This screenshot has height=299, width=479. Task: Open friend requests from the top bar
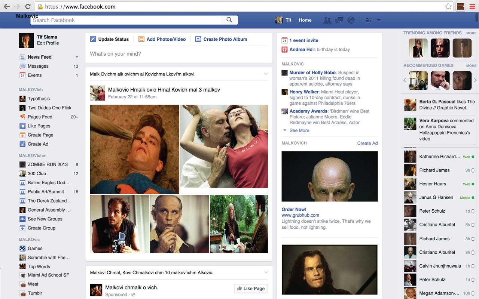[327, 20]
